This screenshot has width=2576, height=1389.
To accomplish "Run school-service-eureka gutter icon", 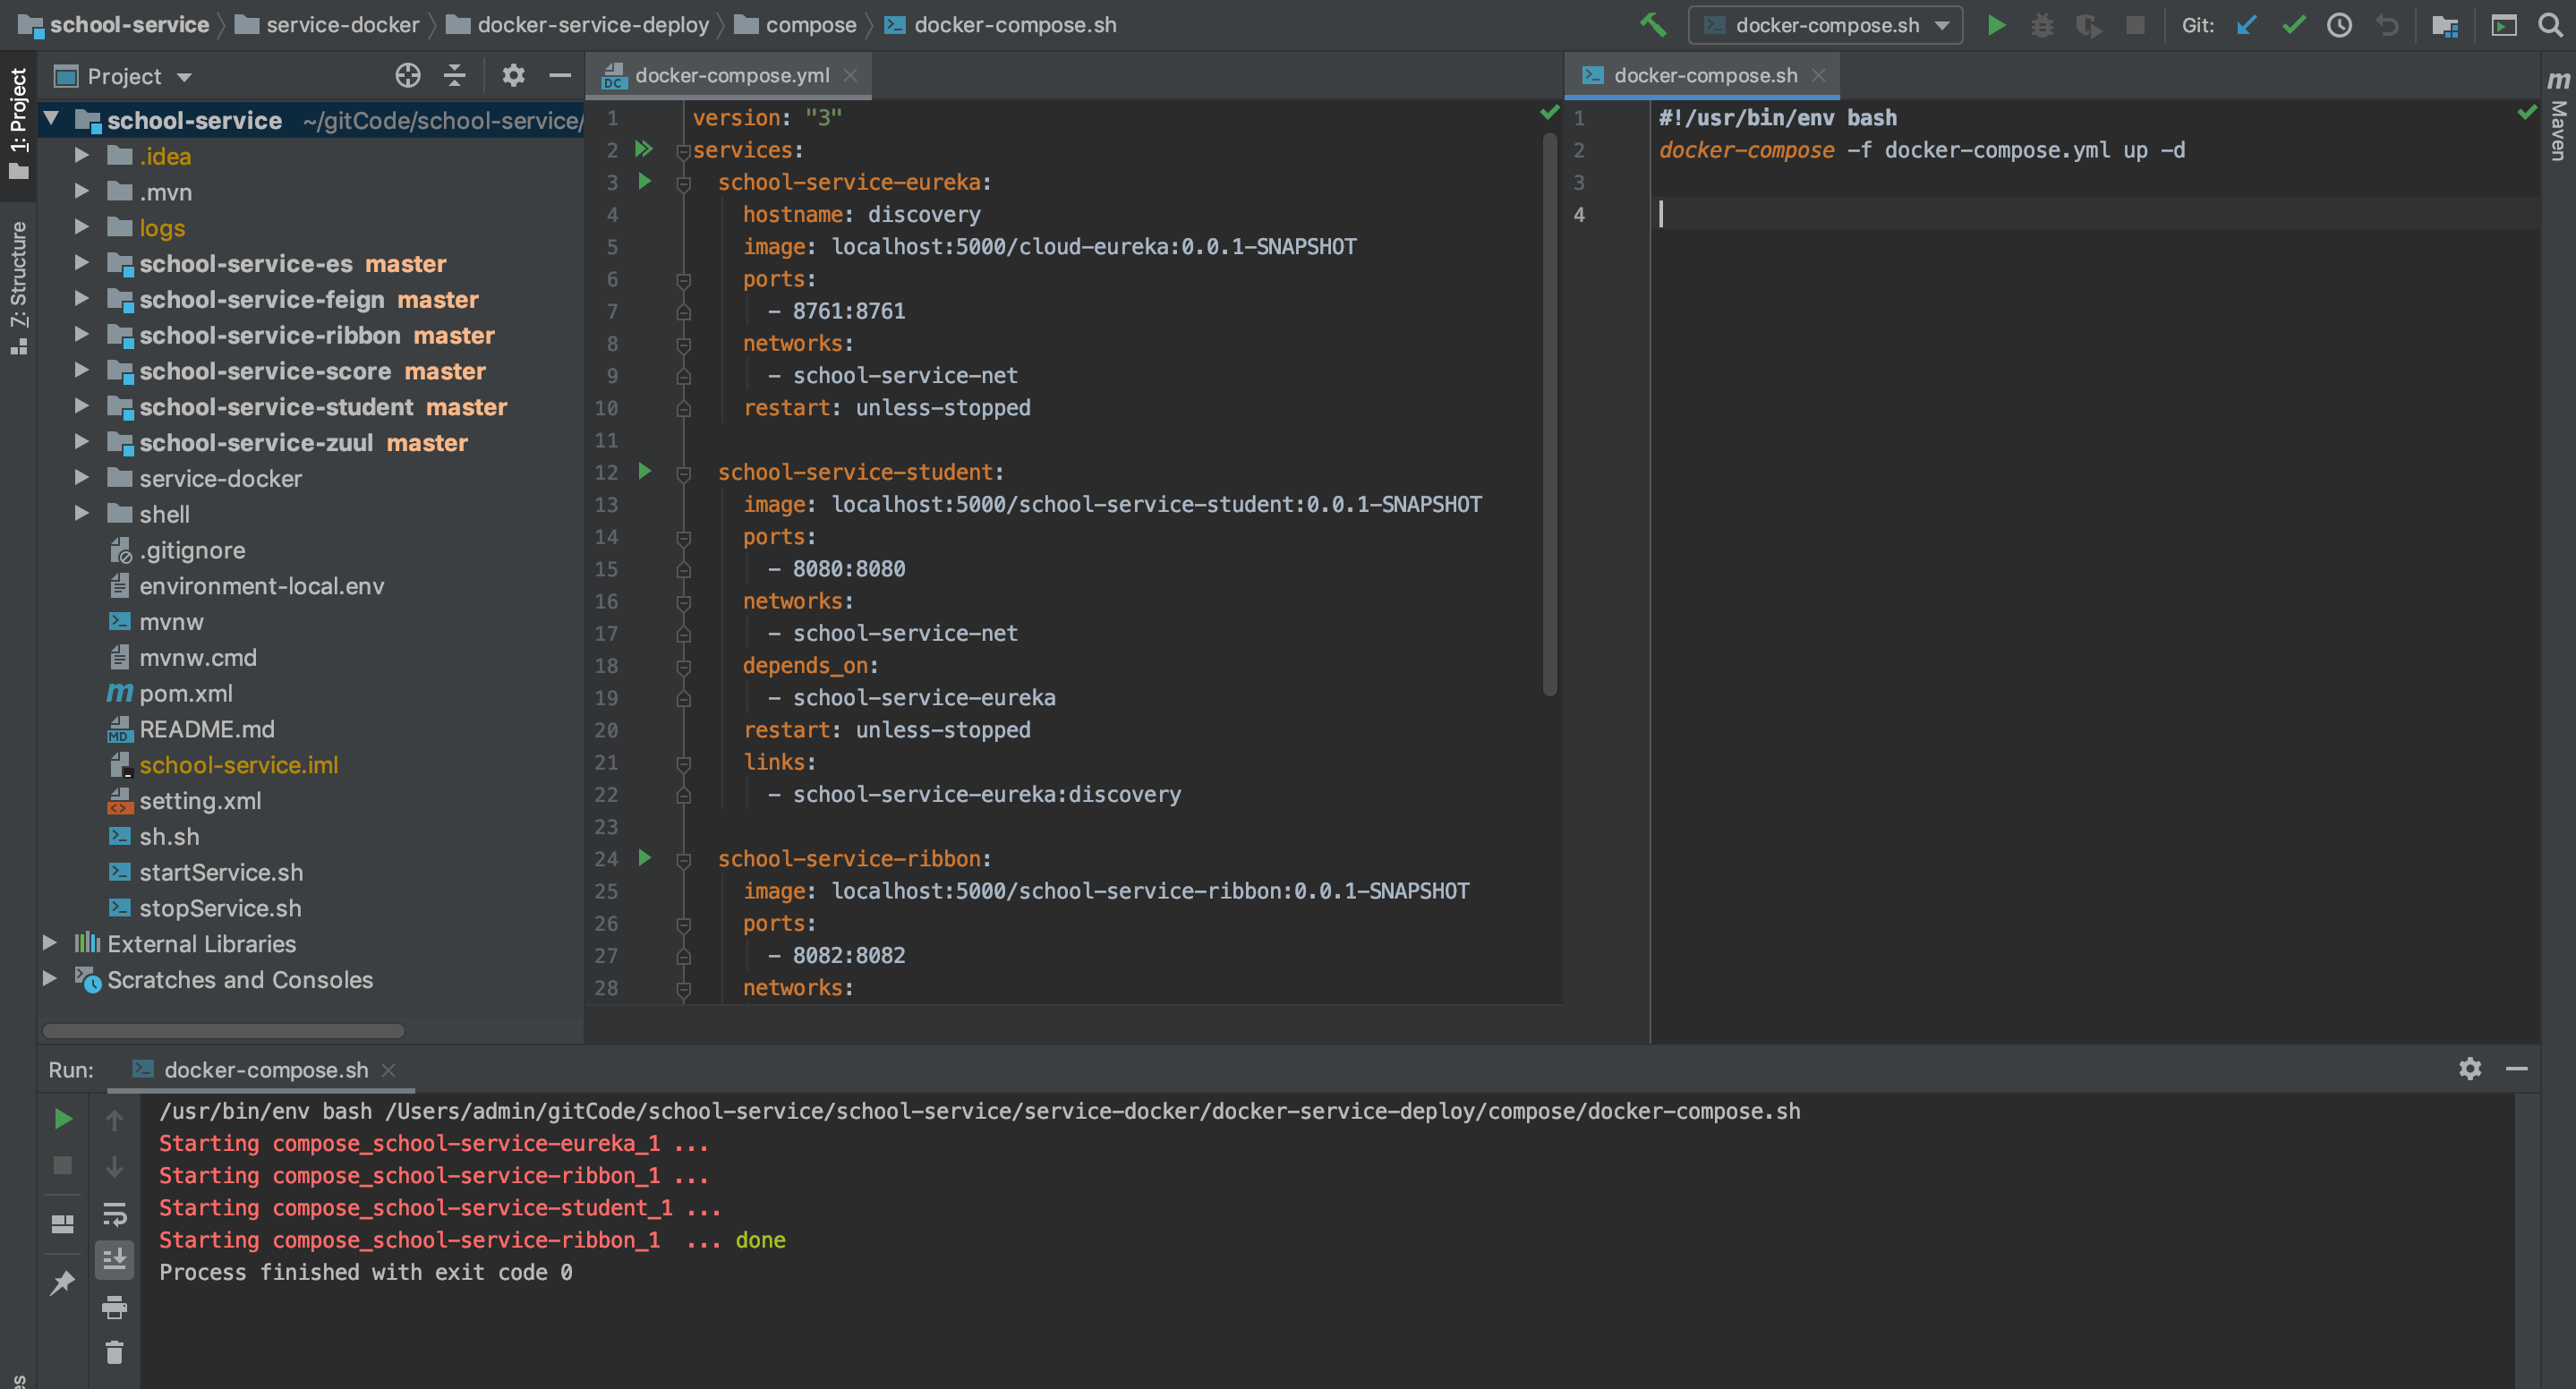I will point(645,181).
